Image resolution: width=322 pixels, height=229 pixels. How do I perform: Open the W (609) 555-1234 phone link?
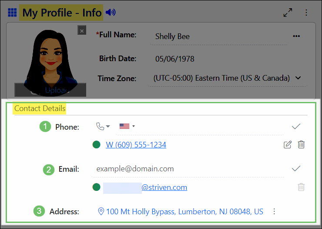point(136,145)
